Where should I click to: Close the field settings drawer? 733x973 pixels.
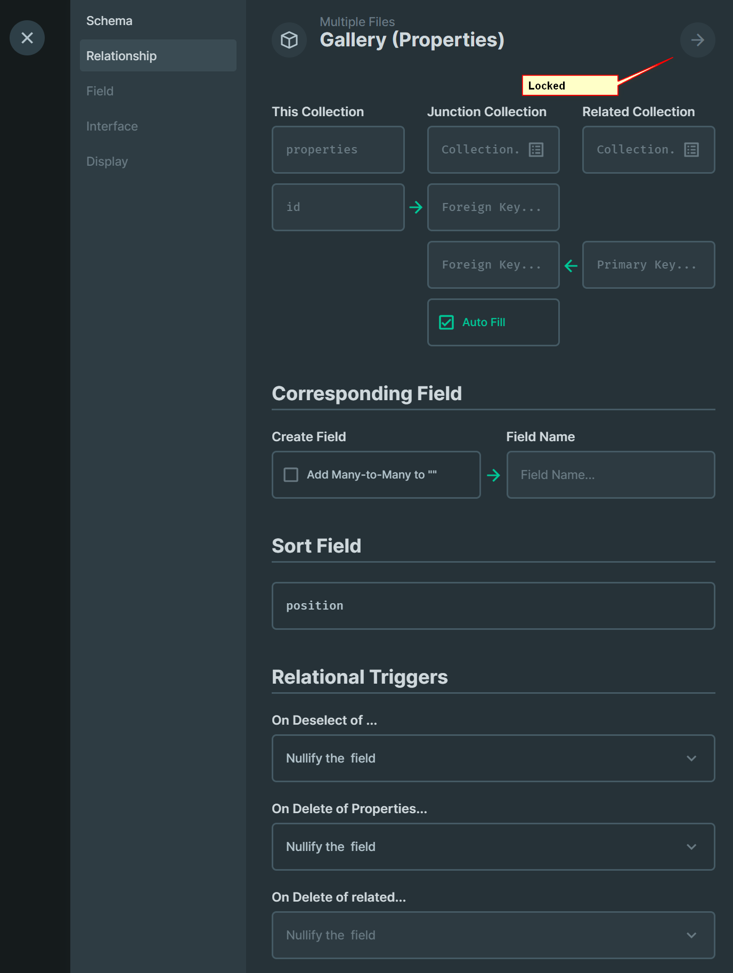27,38
